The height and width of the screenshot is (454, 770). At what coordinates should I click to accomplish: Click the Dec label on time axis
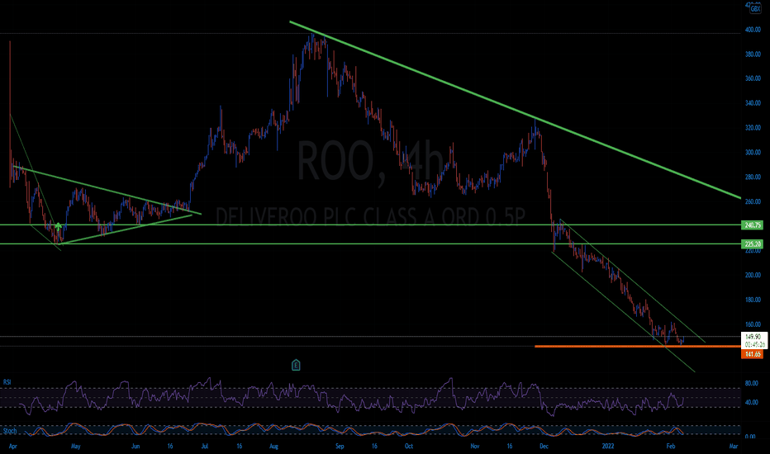click(x=544, y=446)
